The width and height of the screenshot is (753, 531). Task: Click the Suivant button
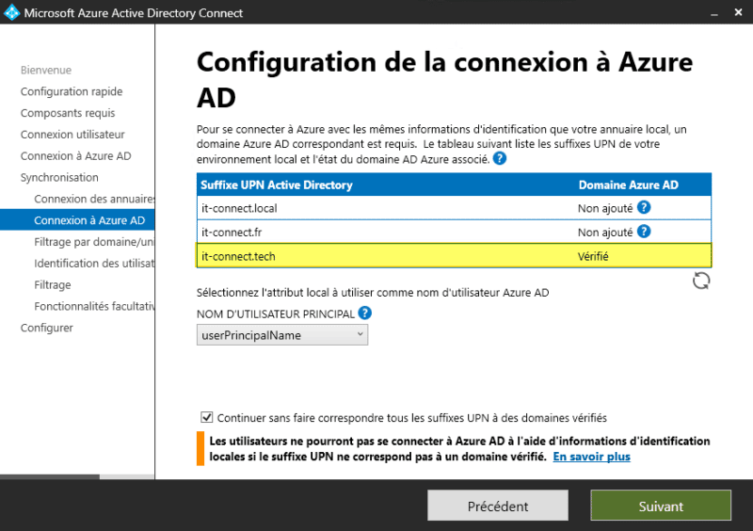(x=661, y=506)
